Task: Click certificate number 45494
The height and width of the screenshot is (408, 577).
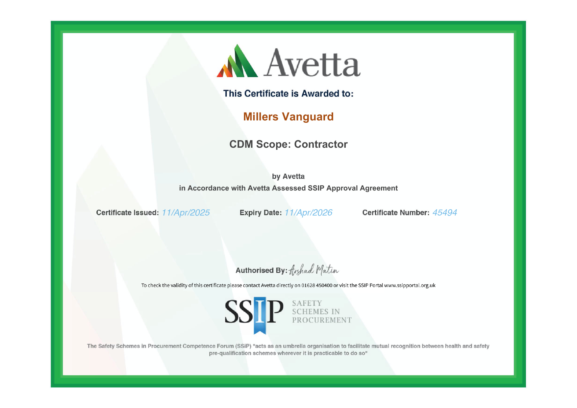Action: pos(444,213)
